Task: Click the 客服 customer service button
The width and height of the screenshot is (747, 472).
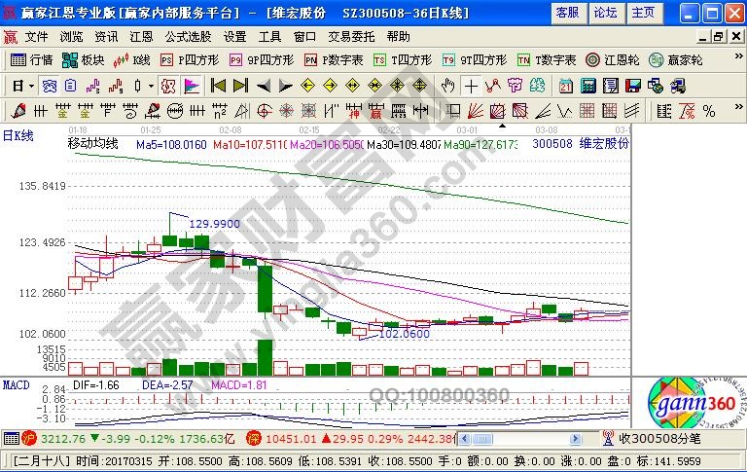Action: point(566,13)
